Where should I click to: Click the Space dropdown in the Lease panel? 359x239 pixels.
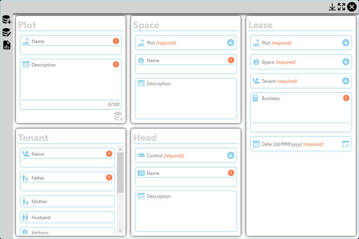345,62
